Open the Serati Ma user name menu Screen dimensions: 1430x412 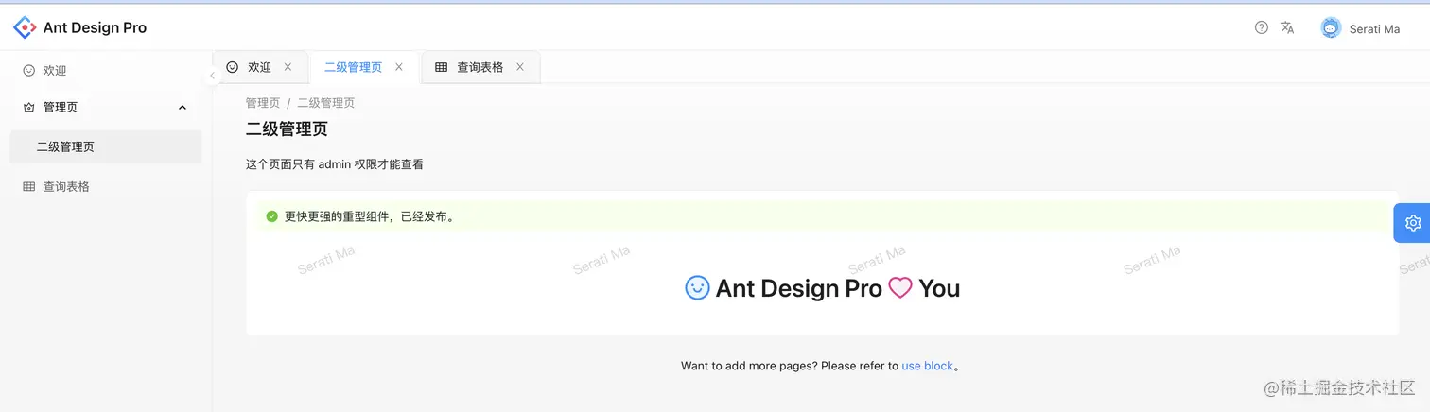point(1374,29)
